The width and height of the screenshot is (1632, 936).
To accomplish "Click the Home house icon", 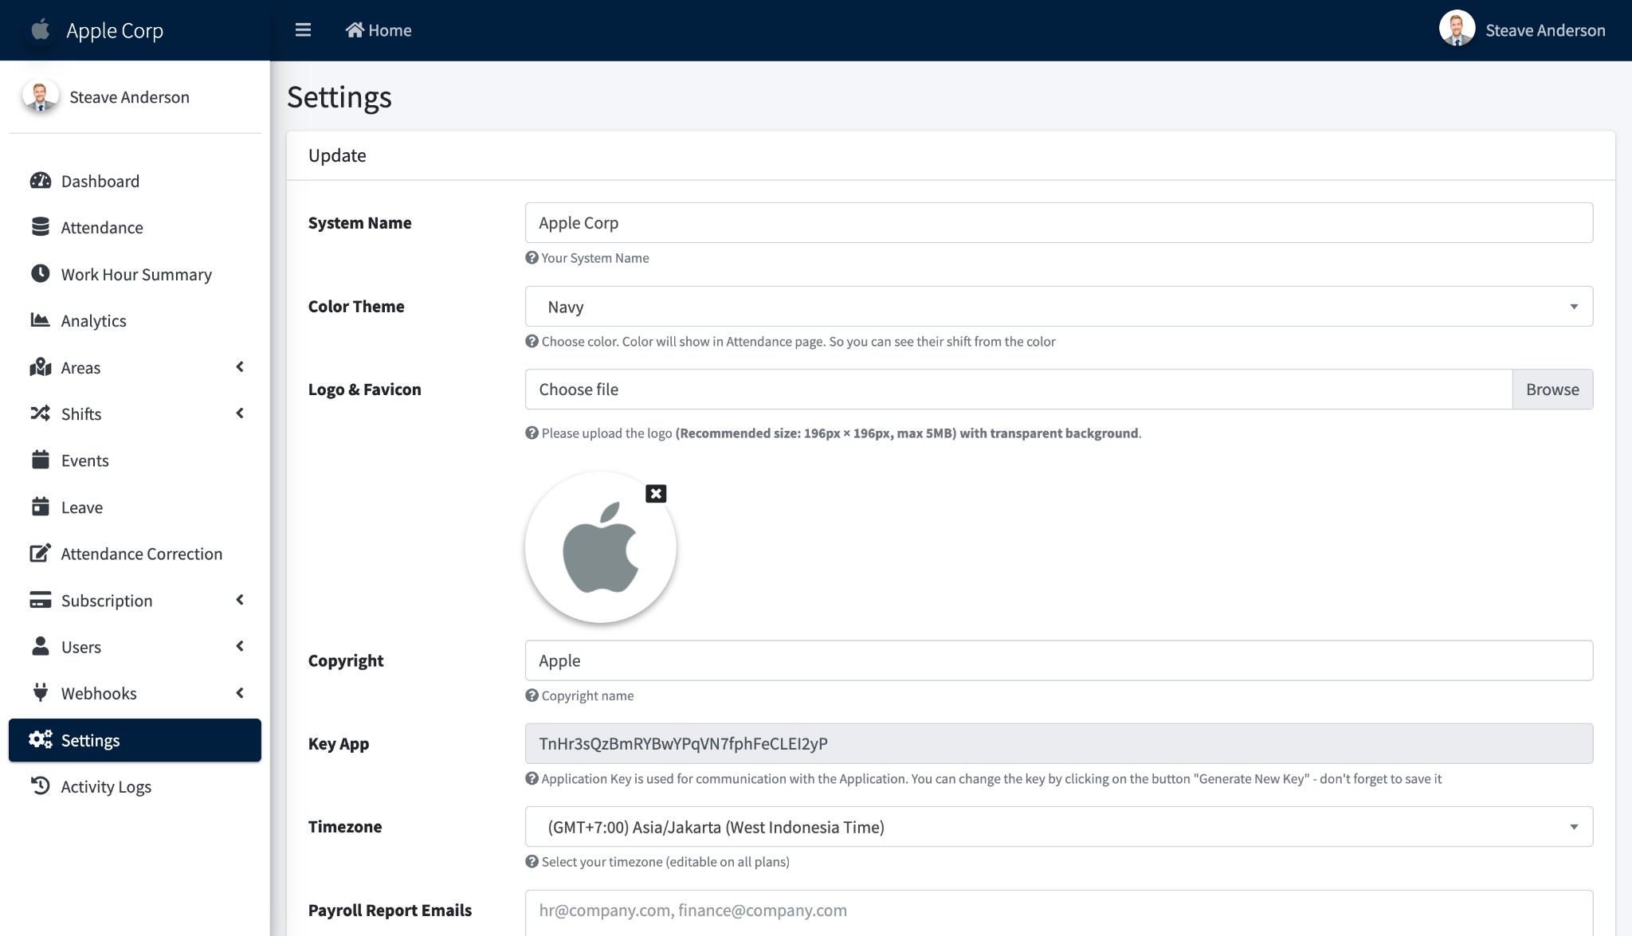I will pyautogui.click(x=355, y=30).
